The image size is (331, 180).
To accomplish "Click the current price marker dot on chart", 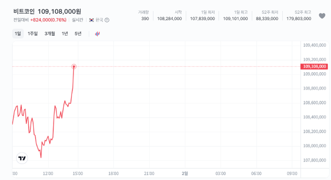I will coord(74,67).
